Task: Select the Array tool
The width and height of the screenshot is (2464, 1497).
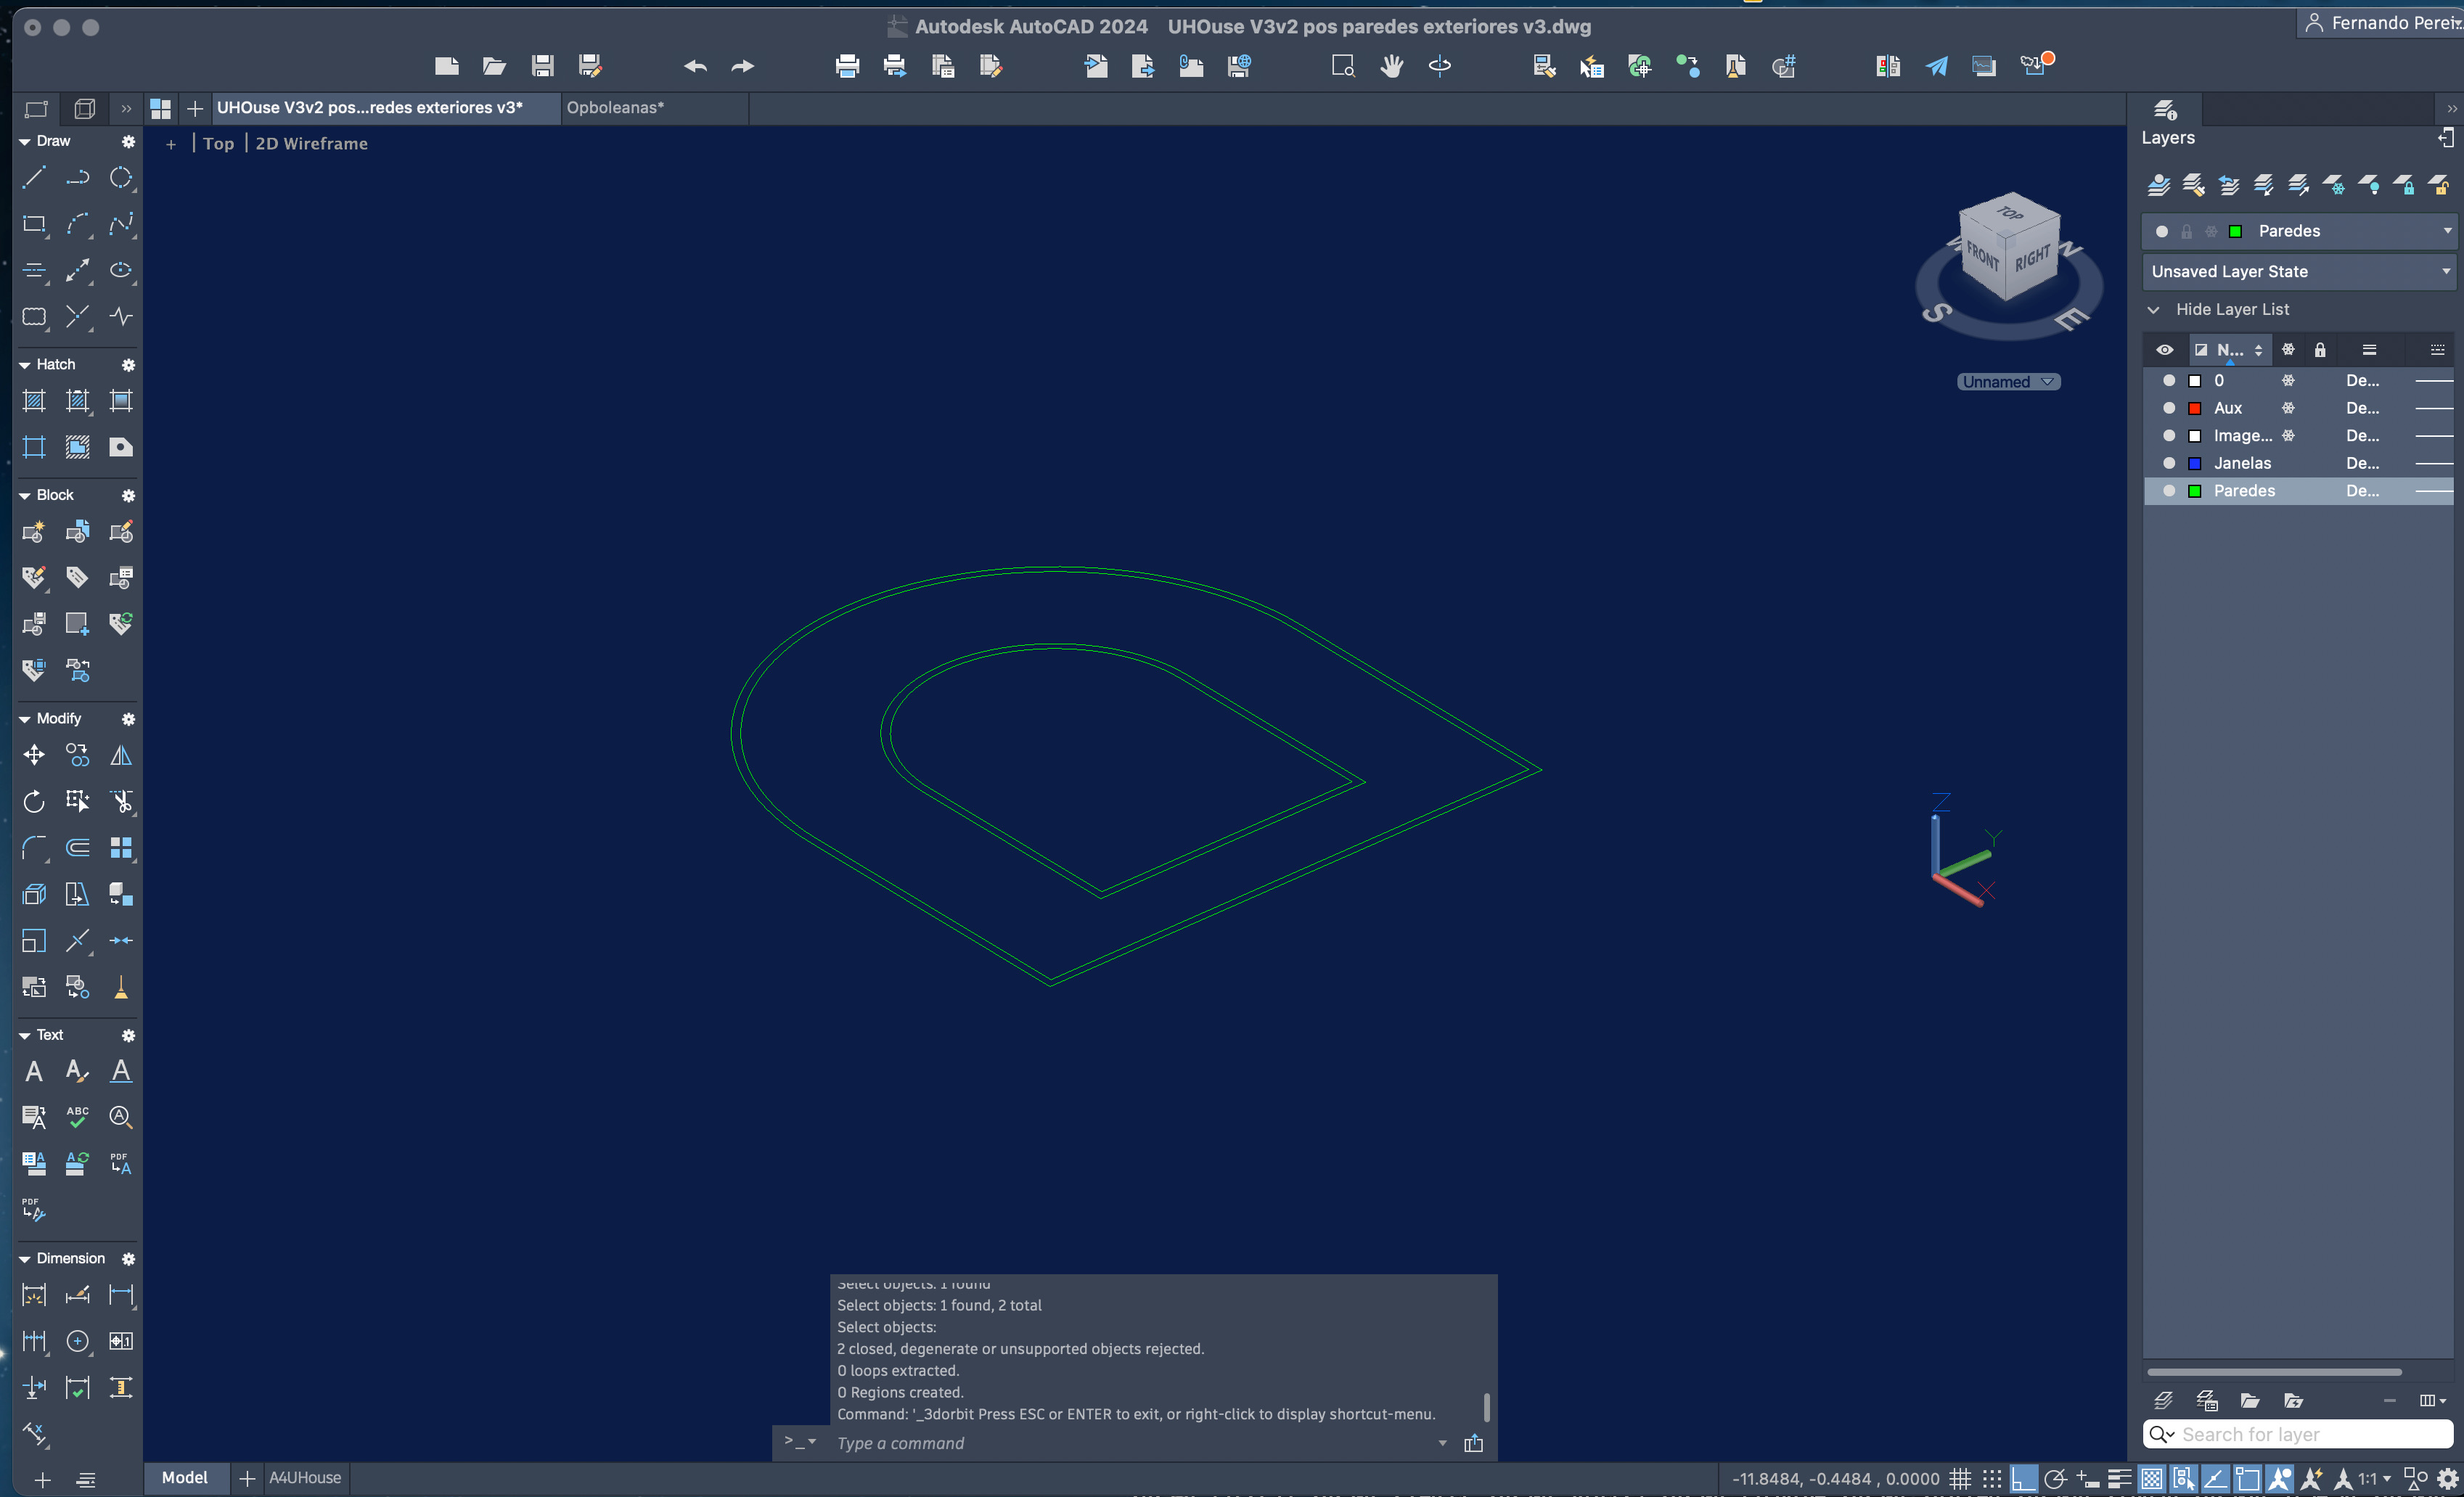Action: tap(121, 848)
